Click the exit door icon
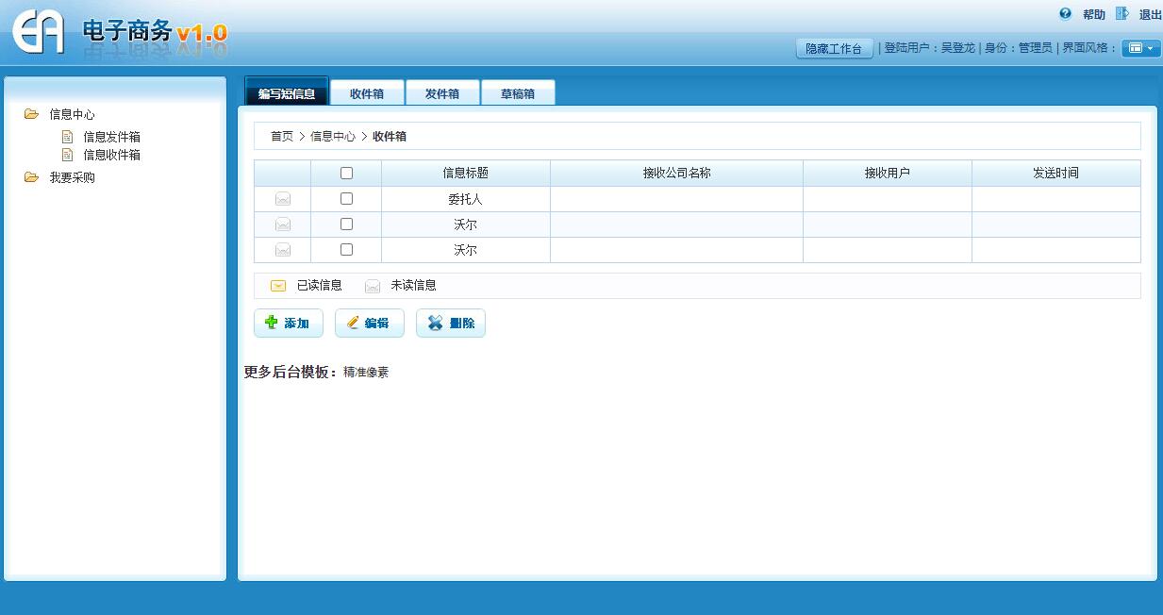Screen dimensions: 1163x615 [x=1121, y=14]
